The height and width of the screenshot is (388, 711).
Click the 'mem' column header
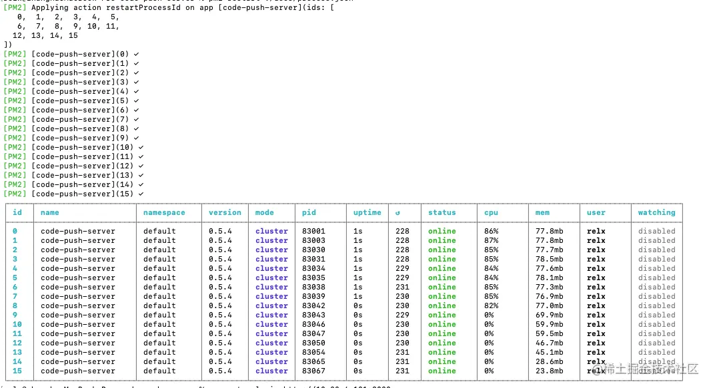(542, 212)
